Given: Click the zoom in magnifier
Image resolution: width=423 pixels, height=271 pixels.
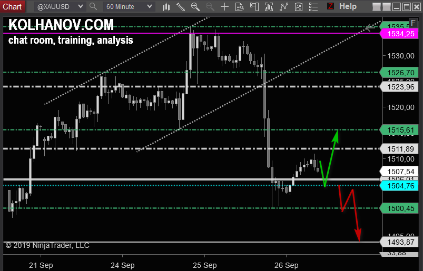Looking at the screenshot, I should 195,6.
